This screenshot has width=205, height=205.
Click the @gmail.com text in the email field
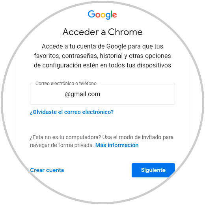pos(83,94)
